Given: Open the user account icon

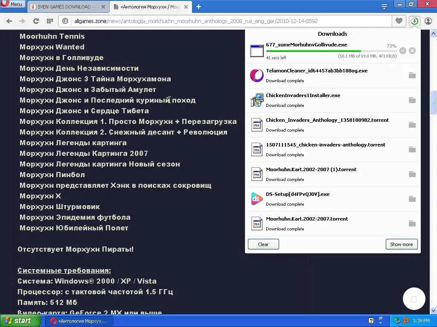Looking at the screenshot, I should click(x=428, y=21).
